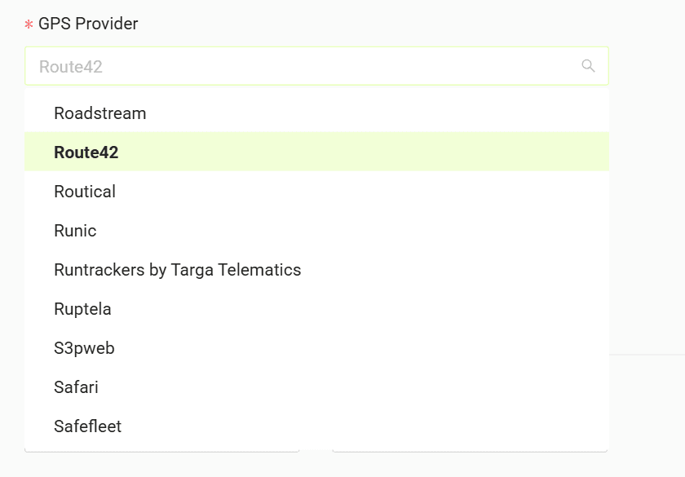Pick the S3pweb entry
This screenshot has height=477, width=685.
316,347
